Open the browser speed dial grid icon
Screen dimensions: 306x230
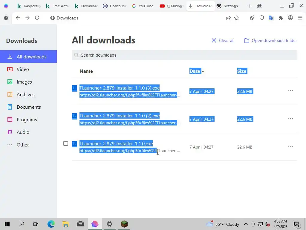click(6, 18)
